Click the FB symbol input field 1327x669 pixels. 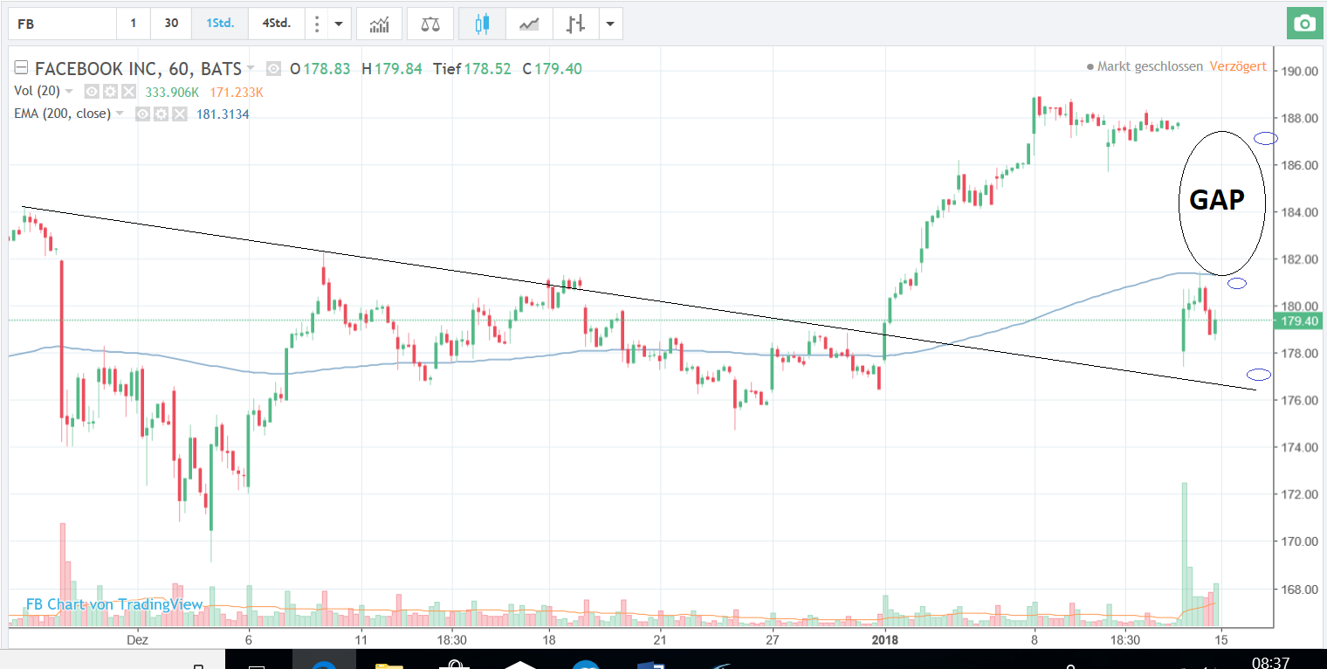click(61, 24)
